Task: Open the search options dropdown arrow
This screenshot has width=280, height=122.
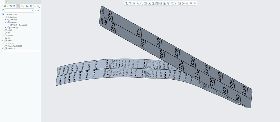Action: [x=35, y=10]
